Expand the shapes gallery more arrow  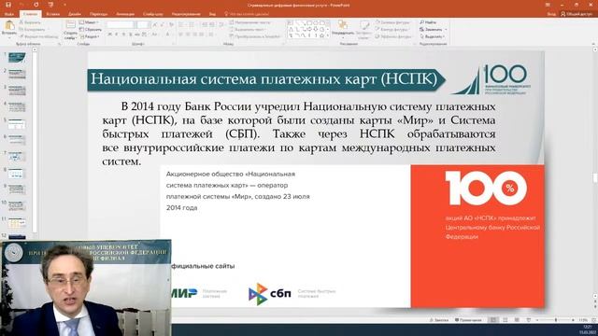coord(328,35)
